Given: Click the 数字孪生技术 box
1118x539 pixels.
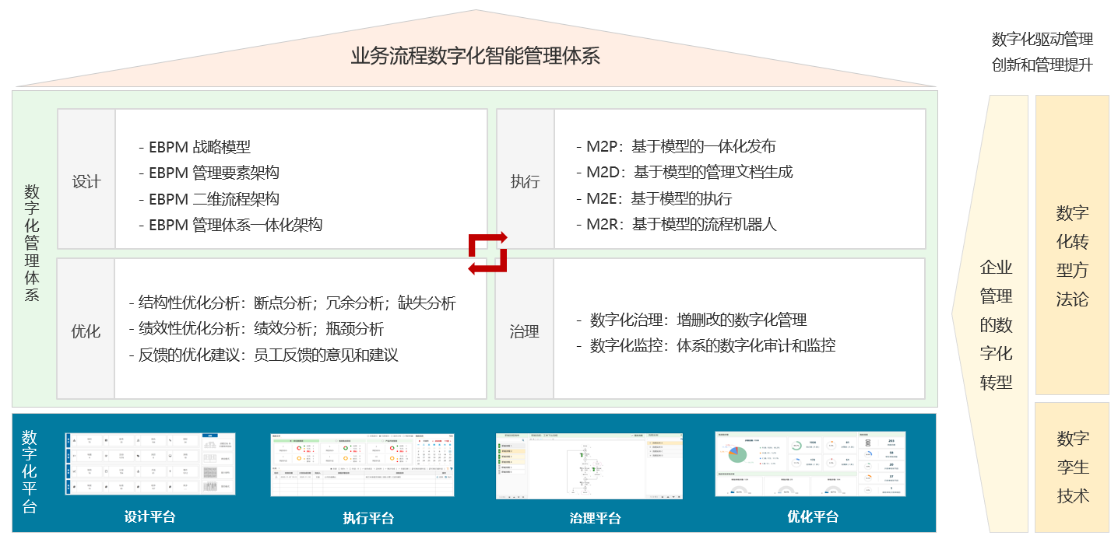Looking at the screenshot, I should 1072,467.
